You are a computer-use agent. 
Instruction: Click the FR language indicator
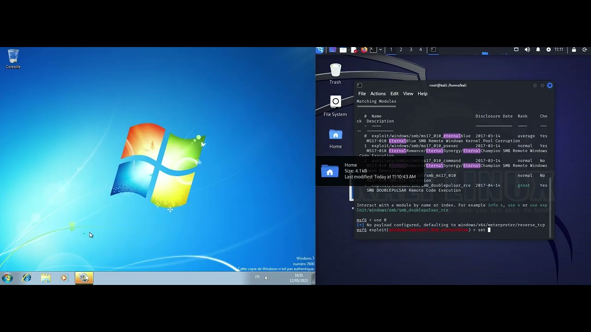[x=257, y=277]
